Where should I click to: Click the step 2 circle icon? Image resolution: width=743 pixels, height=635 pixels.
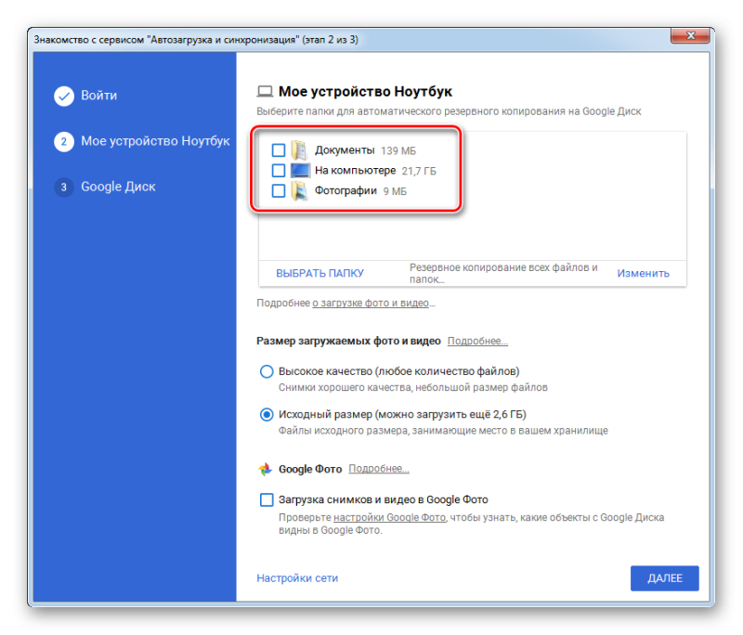(x=64, y=142)
